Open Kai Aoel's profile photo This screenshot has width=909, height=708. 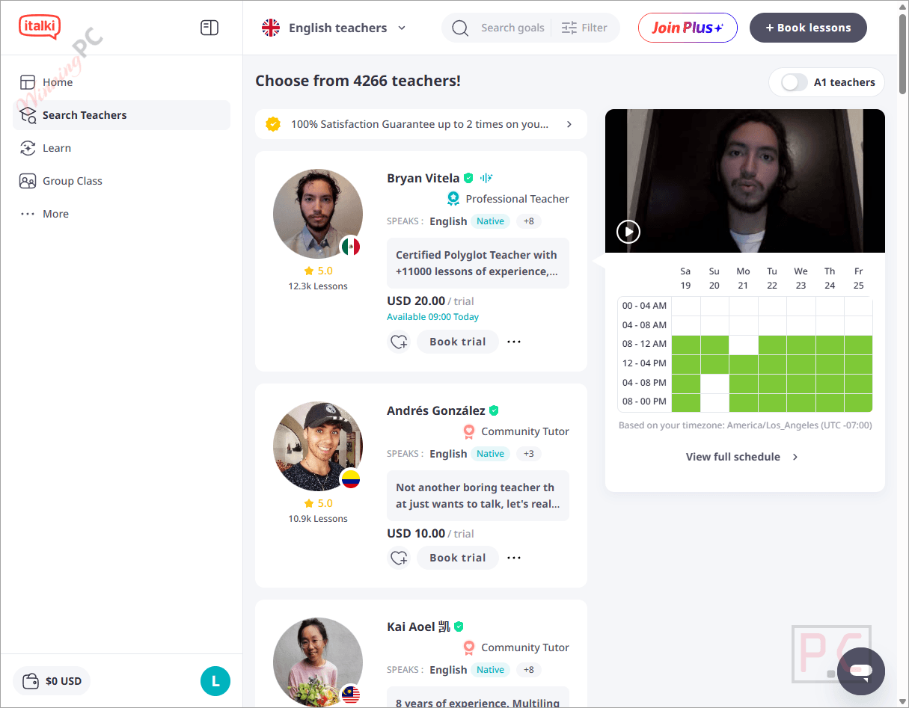[x=318, y=662]
